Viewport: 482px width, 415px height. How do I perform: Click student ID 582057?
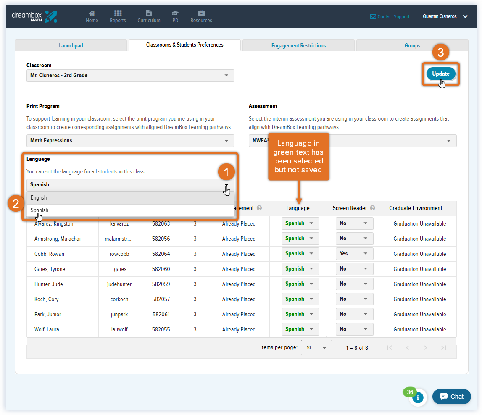(x=161, y=299)
